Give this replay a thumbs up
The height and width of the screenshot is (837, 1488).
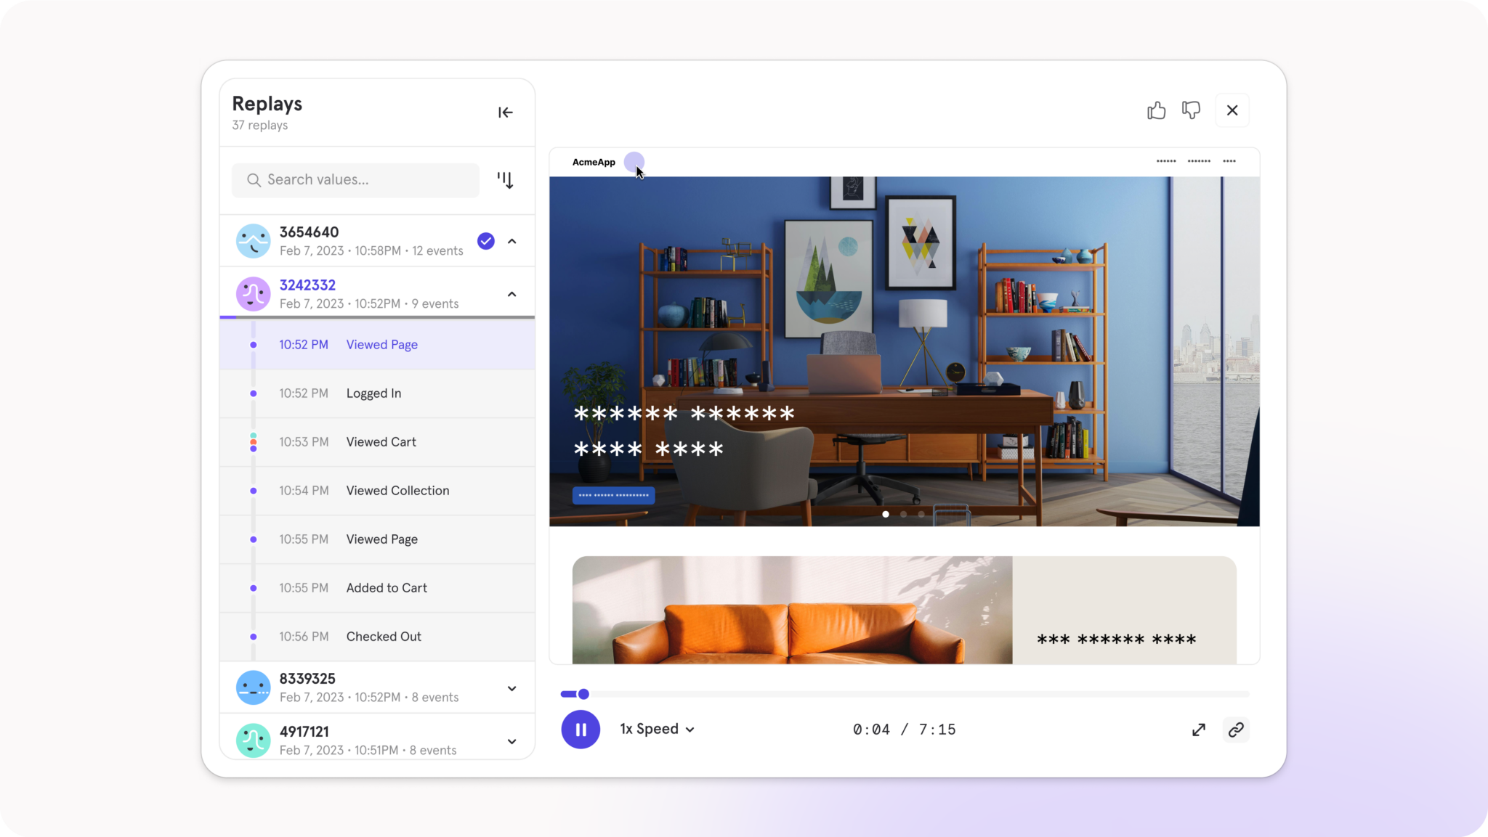1157,110
